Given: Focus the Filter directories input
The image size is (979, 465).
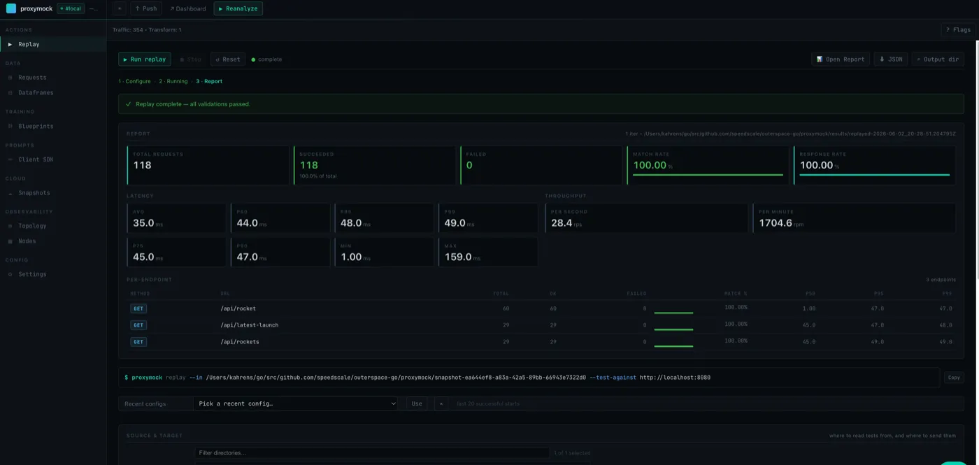Looking at the screenshot, I should [372, 453].
